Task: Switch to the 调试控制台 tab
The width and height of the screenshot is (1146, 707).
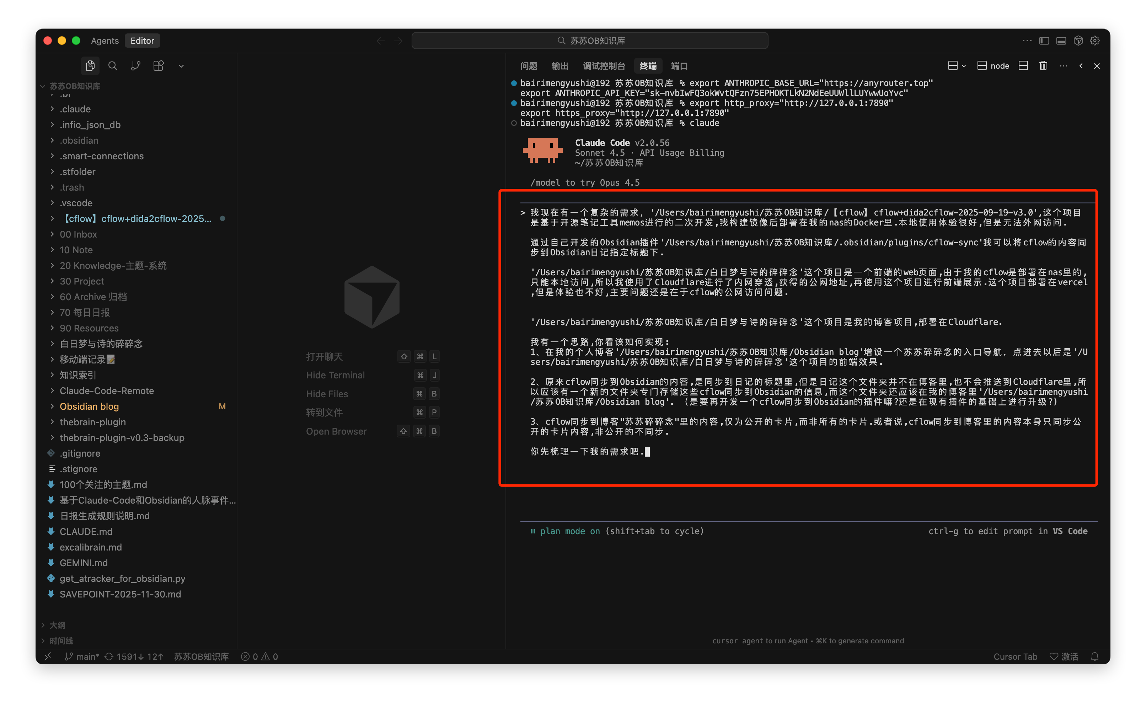Action: (603, 66)
